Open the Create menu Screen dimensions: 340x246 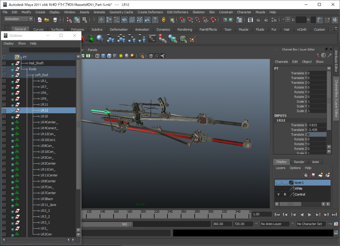pos(40,12)
